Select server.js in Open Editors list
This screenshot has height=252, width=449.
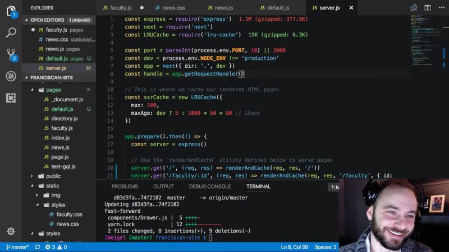(59, 68)
